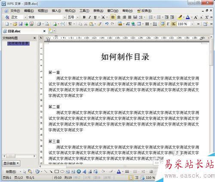The height and width of the screenshot is (182, 215).
Task: Click the 反馈(B) feedback button
Action: pos(144,11)
